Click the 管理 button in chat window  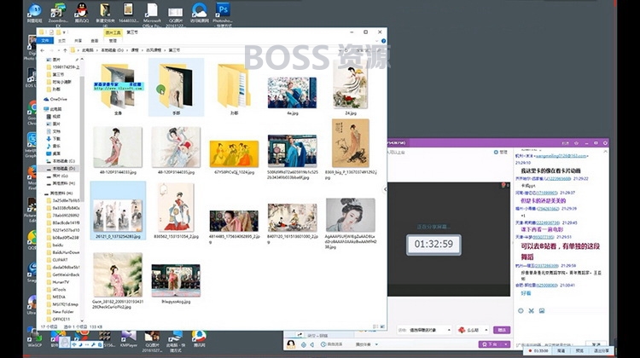(x=501, y=152)
